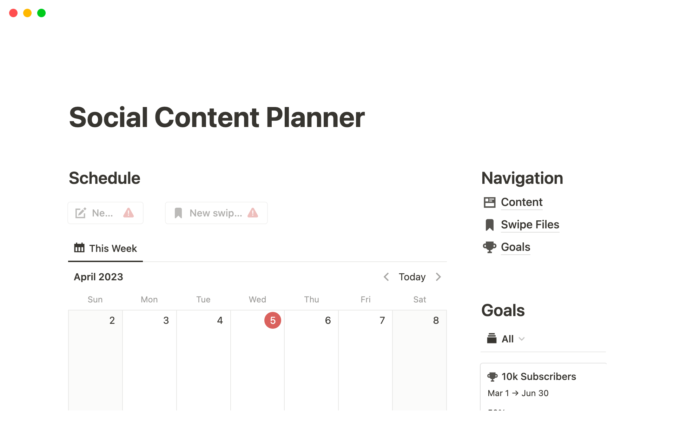Click the warning icon on the New swipe button
Viewport: 674px width, 421px height.
click(x=253, y=213)
